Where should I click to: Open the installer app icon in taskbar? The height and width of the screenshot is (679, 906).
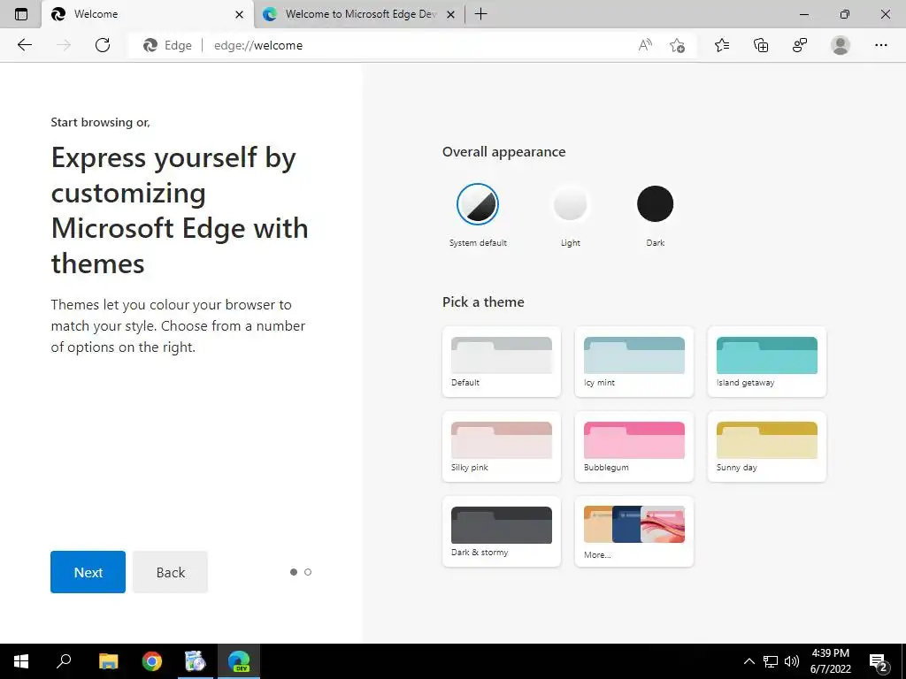point(196,661)
